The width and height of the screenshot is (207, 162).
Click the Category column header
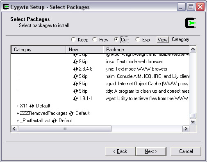pos(39,50)
